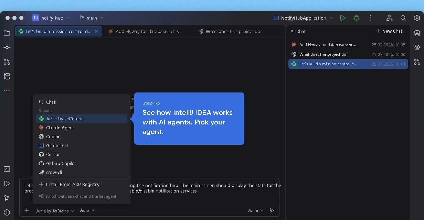Image resolution: width=424 pixels, height=220 pixels.
Task: Open pull requests icon in right sidebar
Action: pyautogui.click(x=417, y=62)
